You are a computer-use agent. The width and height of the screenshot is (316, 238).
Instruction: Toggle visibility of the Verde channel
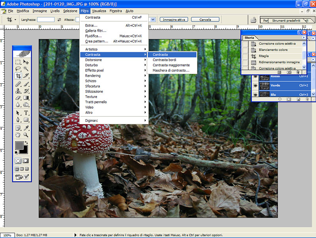point(255,85)
